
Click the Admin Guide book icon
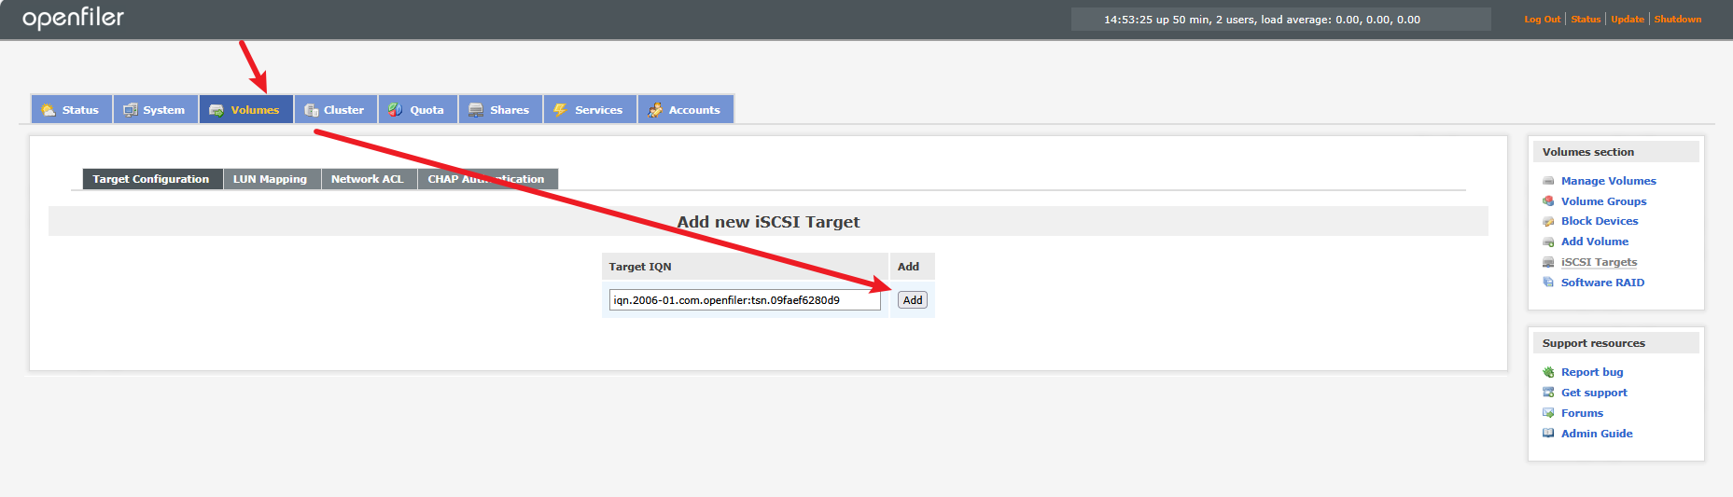coord(1549,434)
